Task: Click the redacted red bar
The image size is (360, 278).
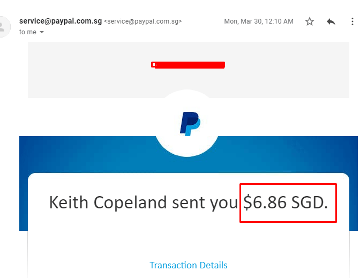Action: coord(189,65)
